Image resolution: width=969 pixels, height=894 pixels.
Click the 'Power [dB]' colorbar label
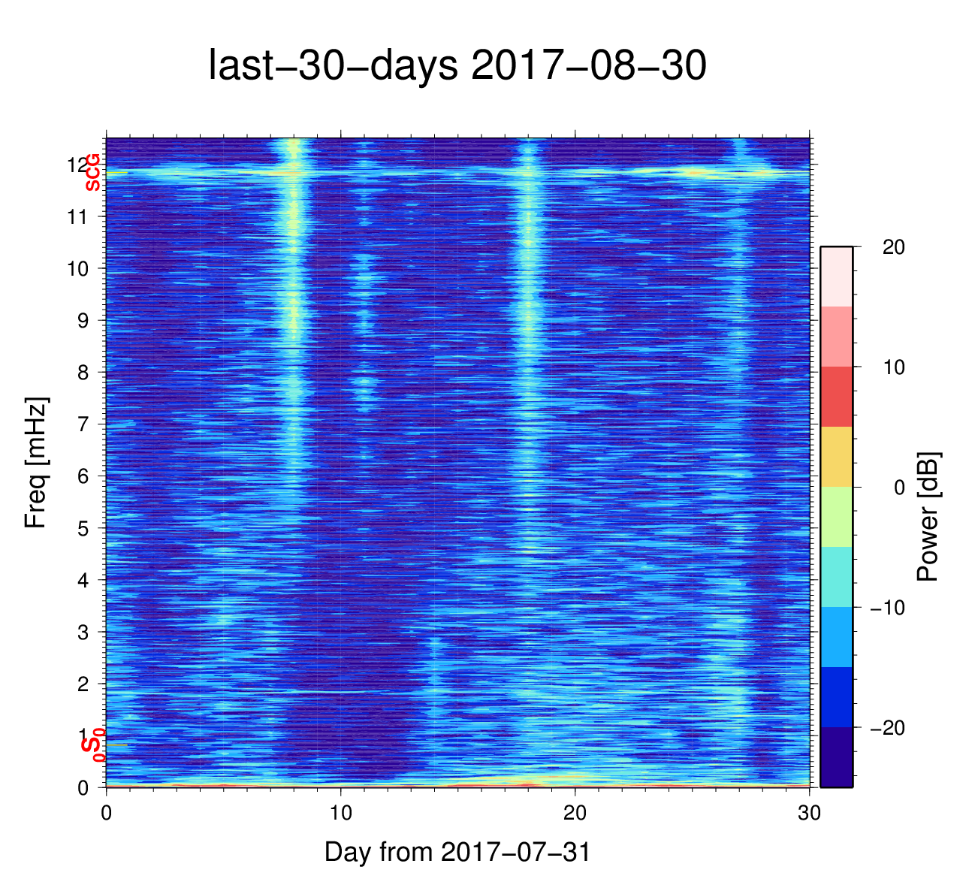pos(928,516)
